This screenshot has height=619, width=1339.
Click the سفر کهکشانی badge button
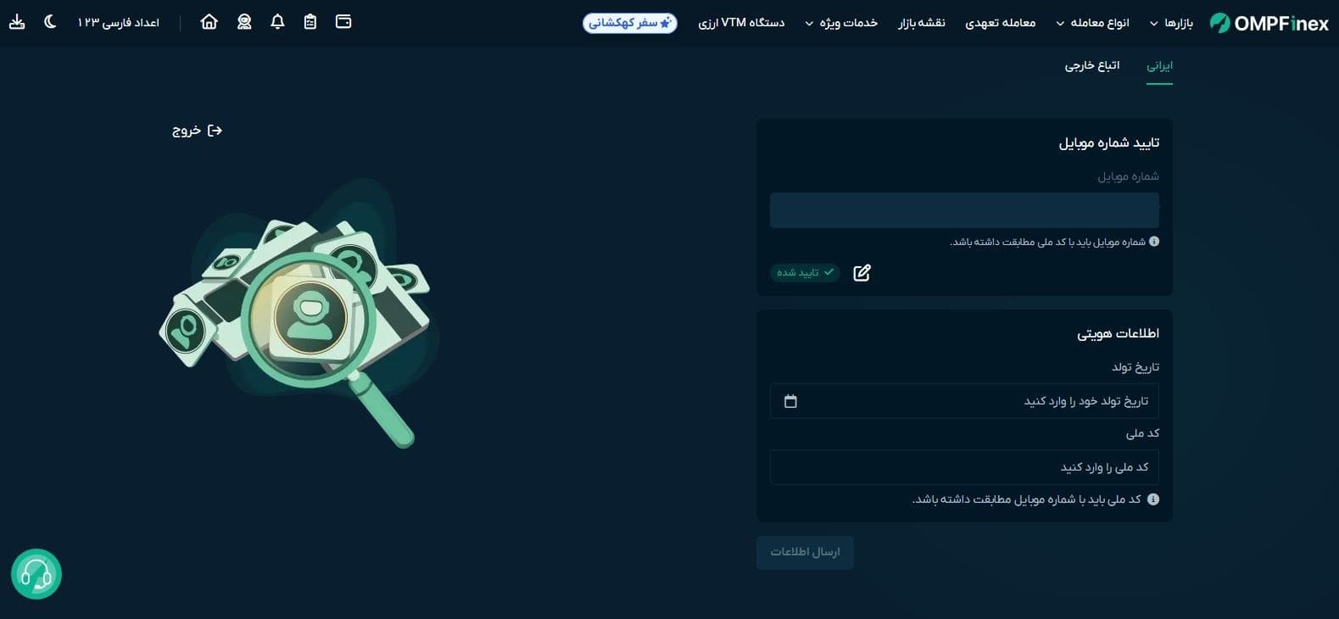pyautogui.click(x=629, y=23)
